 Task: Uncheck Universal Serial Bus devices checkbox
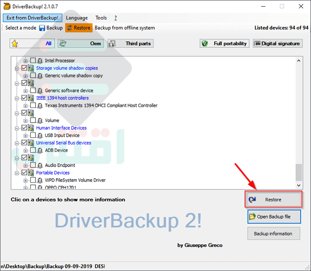24,143
